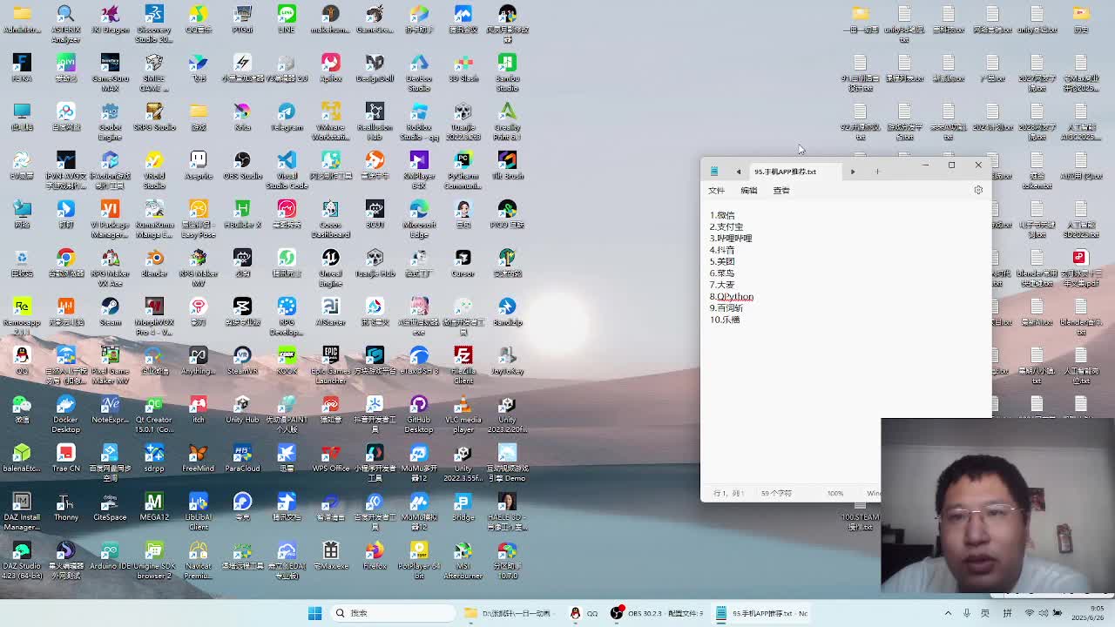Open Microsoft Edge desktop shortcut
Image resolution: width=1115 pixels, height=627 pixels.
click(x=419, y=219)
